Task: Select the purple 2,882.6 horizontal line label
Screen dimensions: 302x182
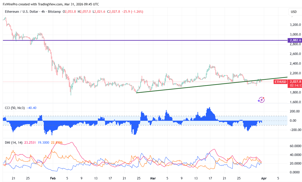Action: [295, 40]
